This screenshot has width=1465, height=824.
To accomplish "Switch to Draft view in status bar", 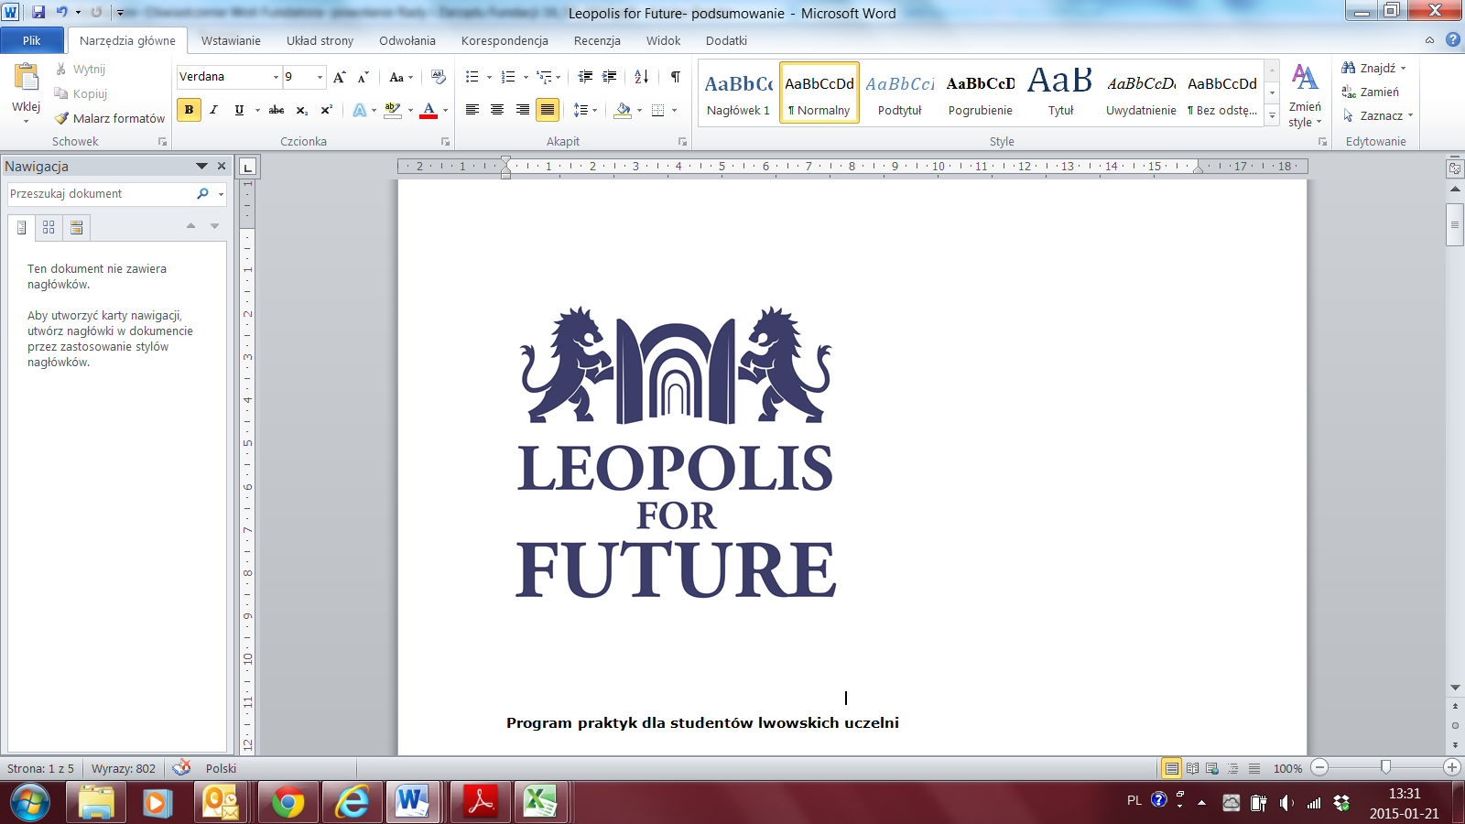I will [x=1254, y=768].
